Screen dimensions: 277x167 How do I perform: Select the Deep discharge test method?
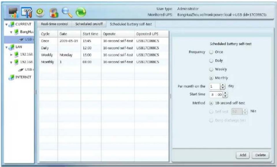click(211, 120)
